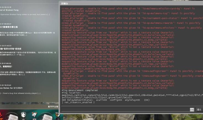Click the 'net_steamcnx_enabled 2' command line
Viewport: 203px width, 120px height.
[78, 102]
